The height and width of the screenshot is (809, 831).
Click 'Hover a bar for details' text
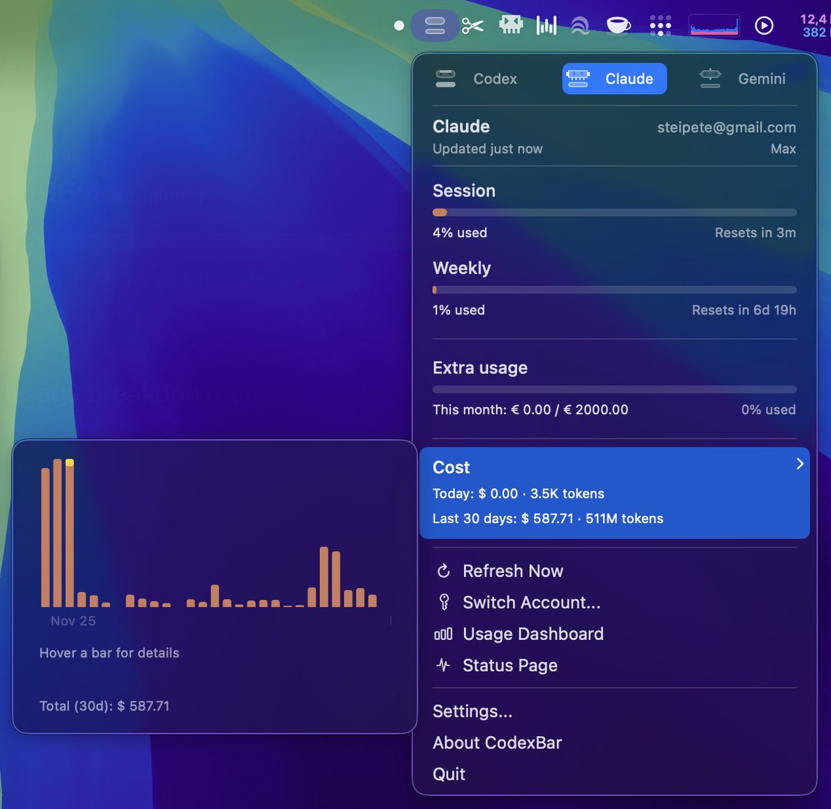109,653
